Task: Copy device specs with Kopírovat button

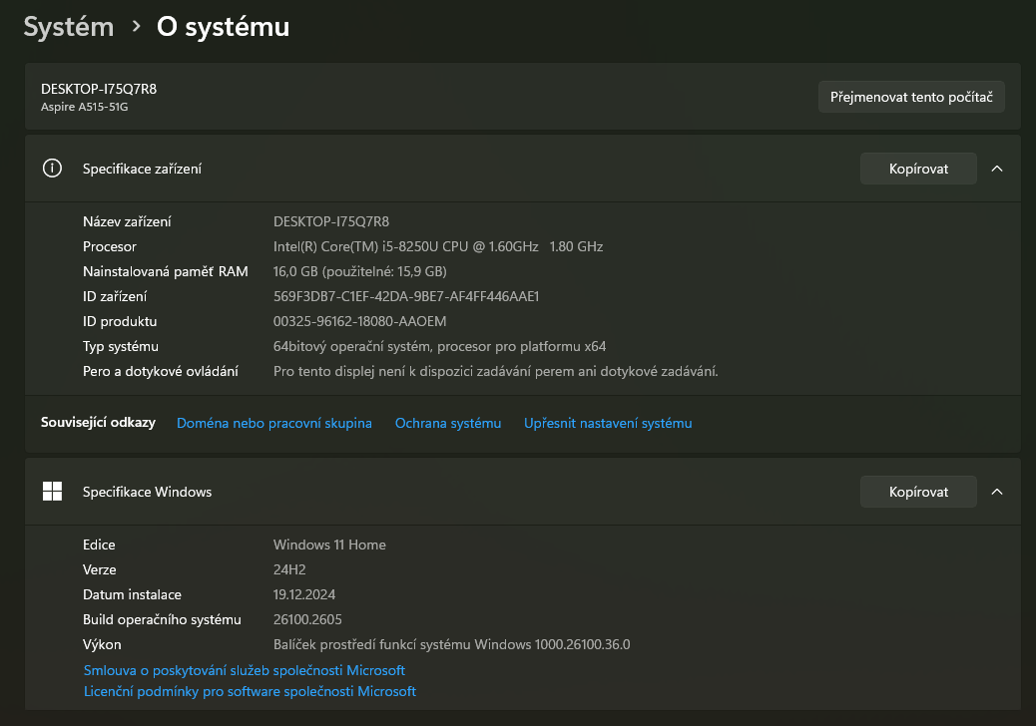Action: click(x=918, y=170)
